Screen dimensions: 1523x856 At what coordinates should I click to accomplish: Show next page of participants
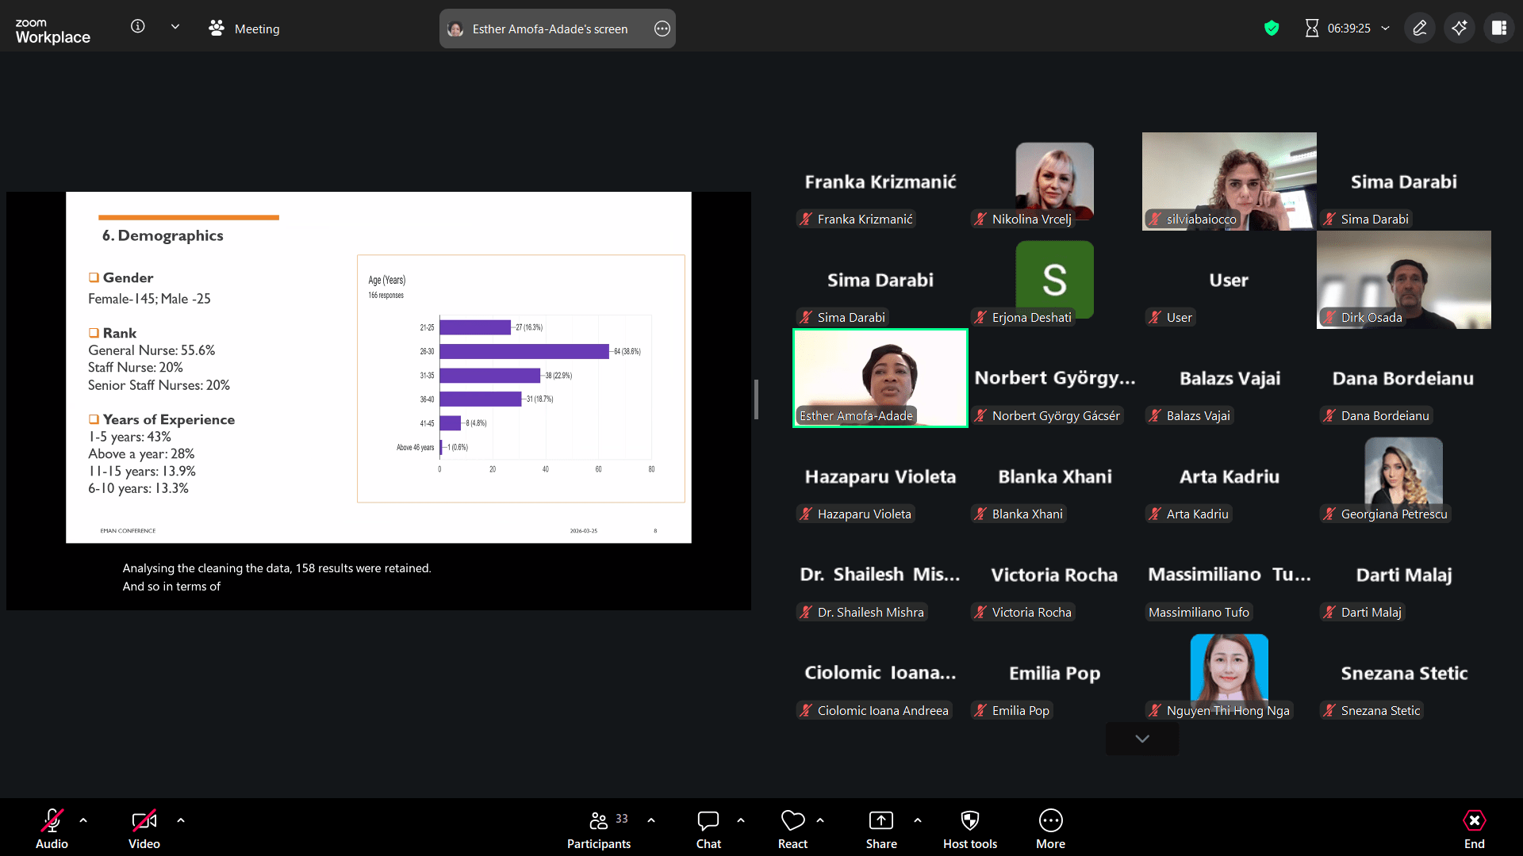[1141, 739]
